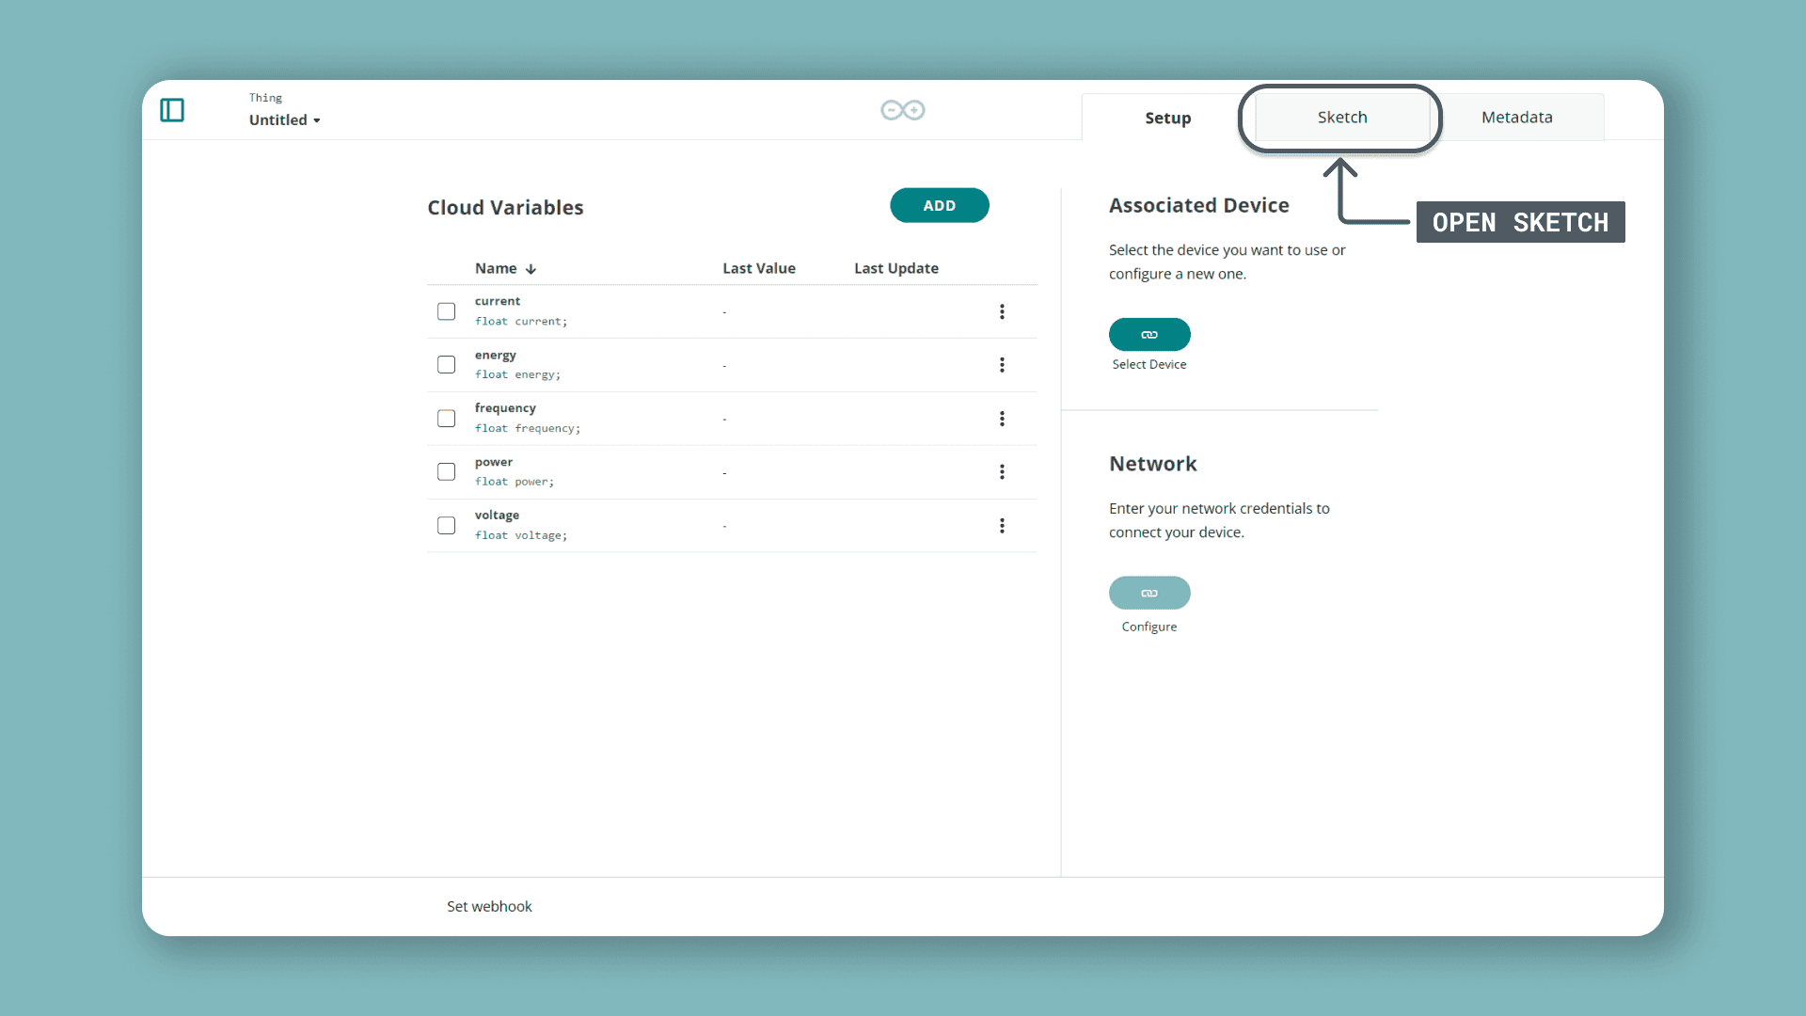Check the energy variable checkbox
This screenshot has width=1806, height=1016.
tap(447, 365)
